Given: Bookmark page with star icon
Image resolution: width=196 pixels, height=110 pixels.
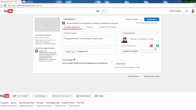Looking at the screenshot, I should coord(195,5).
